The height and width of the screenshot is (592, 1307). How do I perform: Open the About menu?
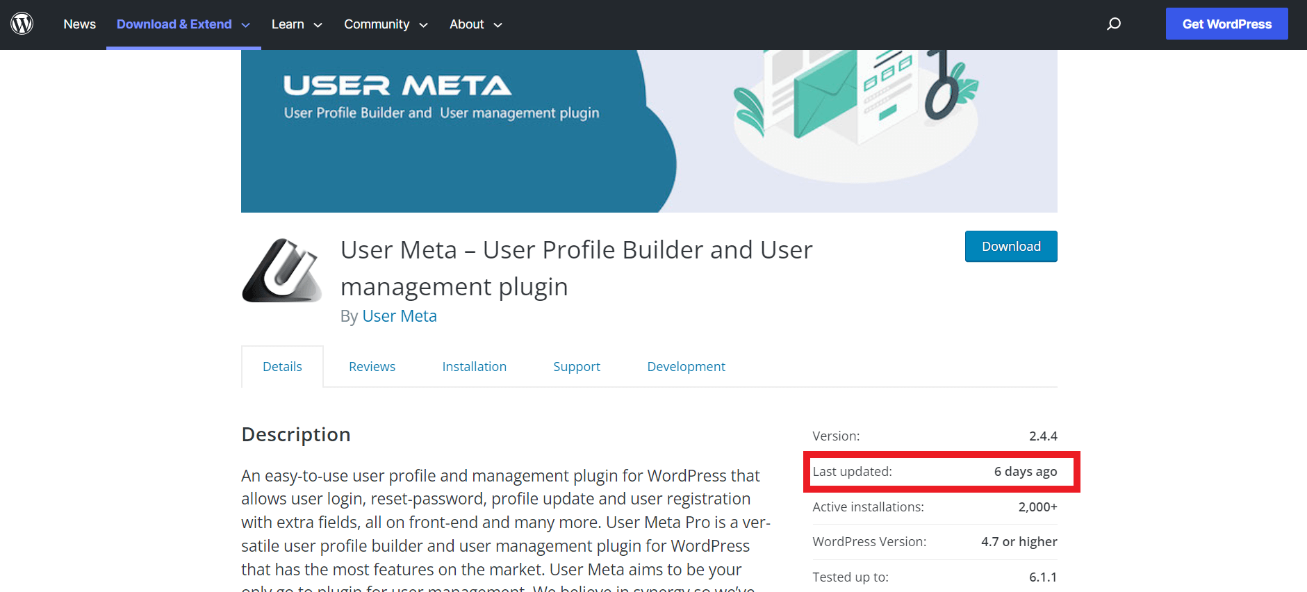pyautogui.click(x=467, y=24)
